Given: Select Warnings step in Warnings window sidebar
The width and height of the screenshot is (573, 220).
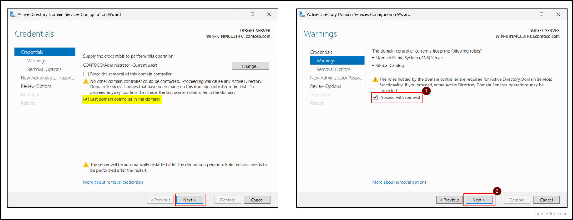Looking at the screenshot, I should point(337,60).
